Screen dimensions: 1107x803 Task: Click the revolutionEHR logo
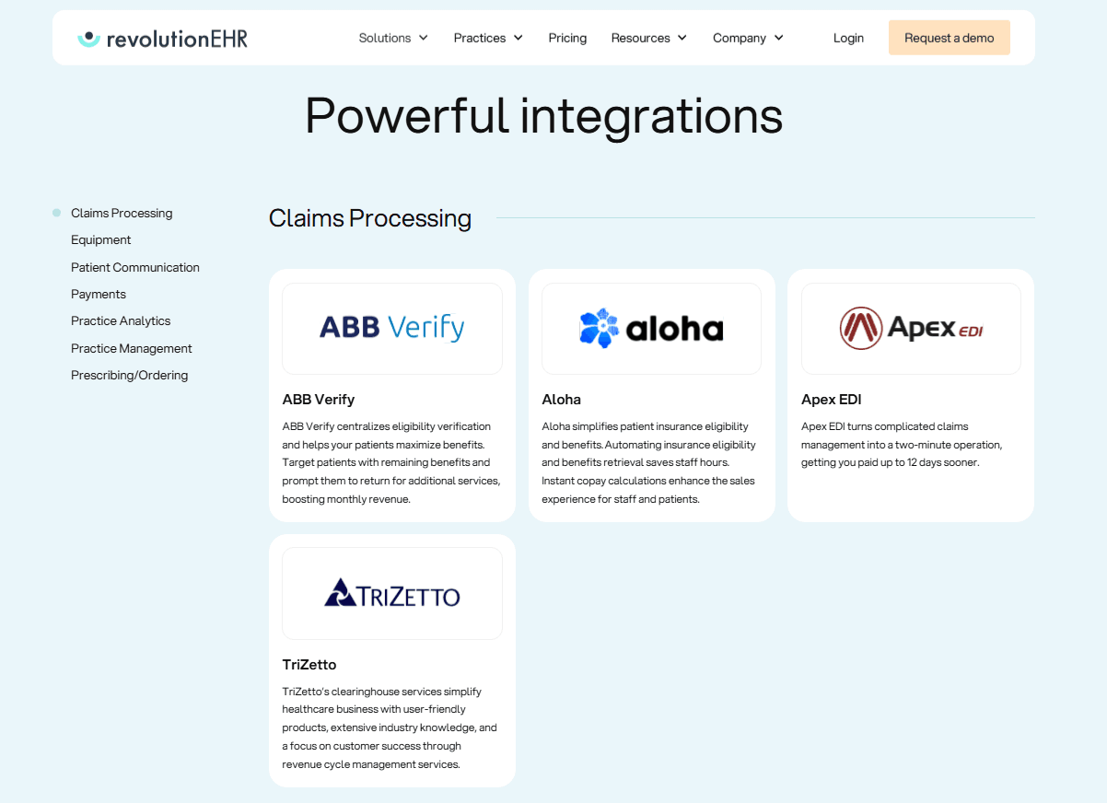coord(163,38)
